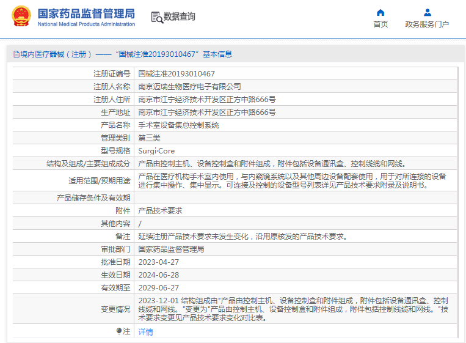Select registration number 国械注准20193010467 cell
Image resolution: width=466 pixels, height=343 pixels.
click(x=177, y=74)
